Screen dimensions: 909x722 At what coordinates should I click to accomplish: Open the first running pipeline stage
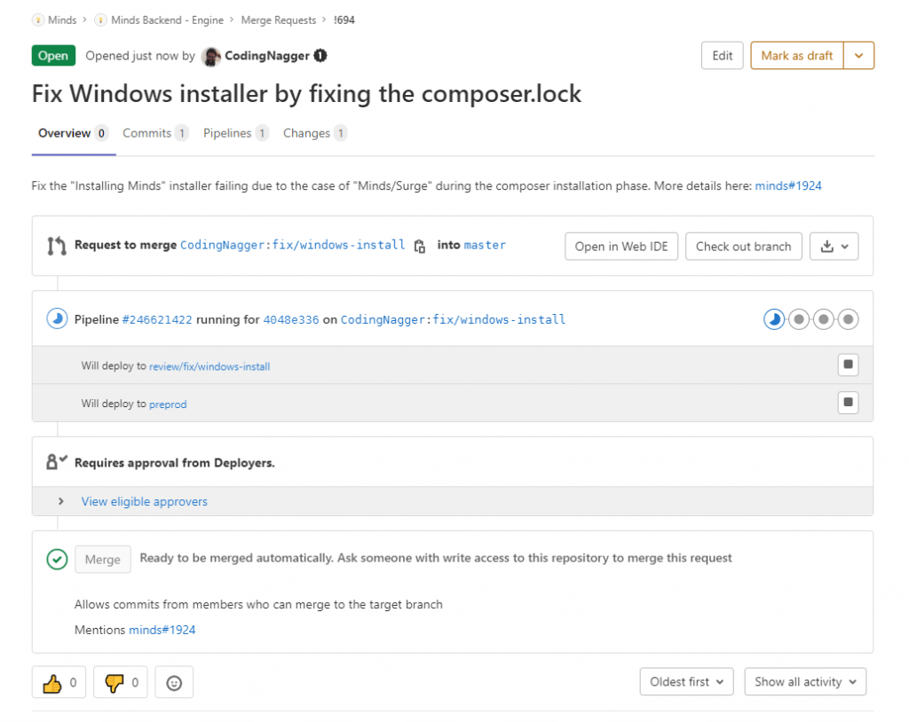point(774,319)
